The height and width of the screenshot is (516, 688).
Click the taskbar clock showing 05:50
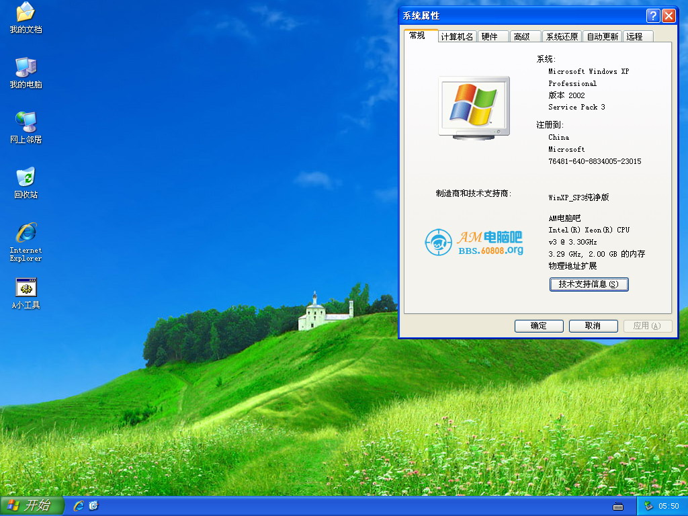(669, 506)
